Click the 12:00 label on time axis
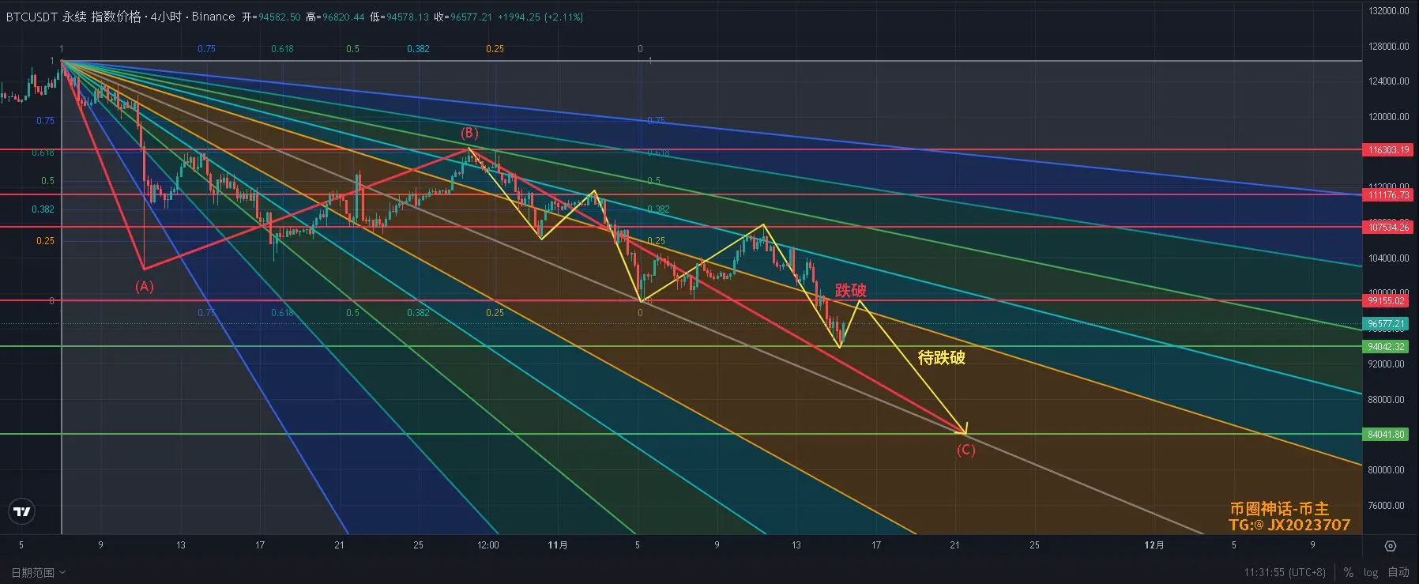This screenshot has width=1419, height=584. click(x=488, y=545)
